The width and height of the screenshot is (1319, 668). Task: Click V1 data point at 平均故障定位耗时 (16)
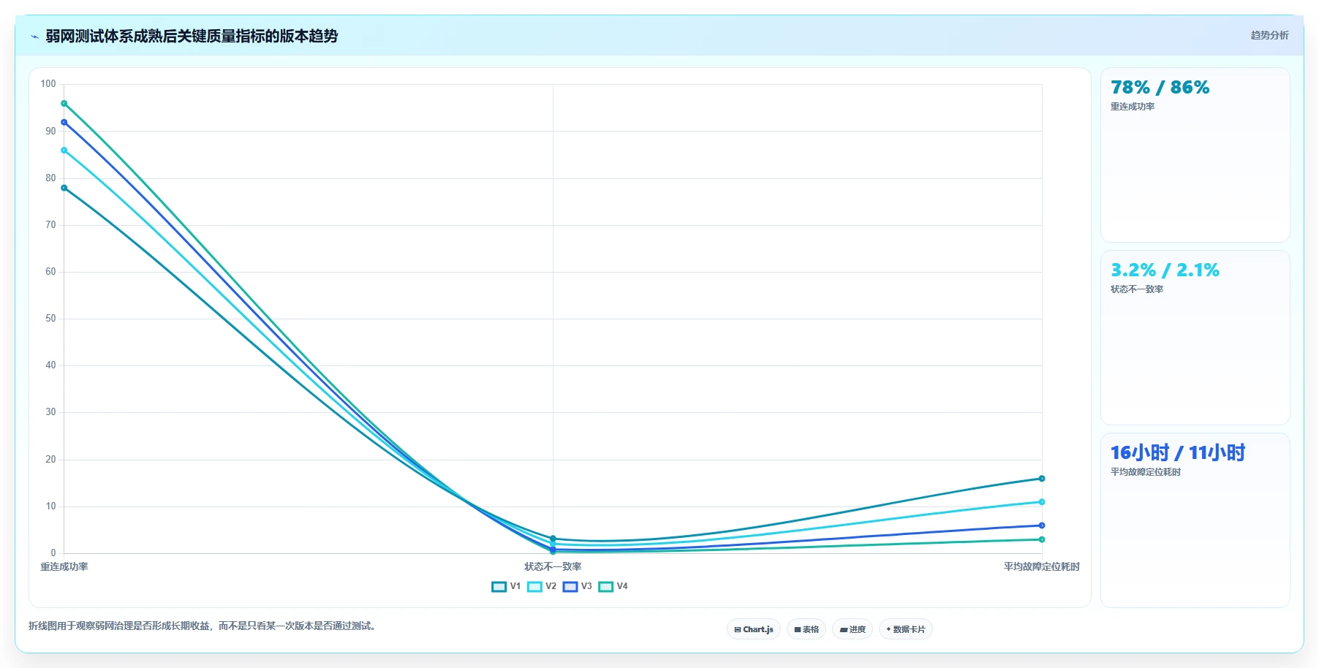pyautogui.click(x=1042, y=479)
